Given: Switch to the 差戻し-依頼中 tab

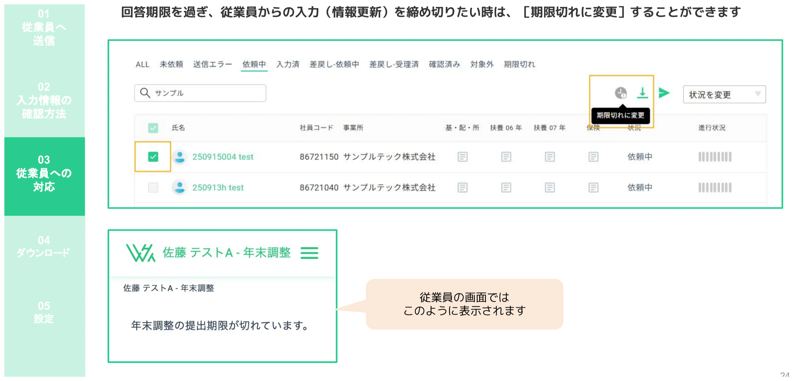Looking at the screenshot, I should pos(334,64).
